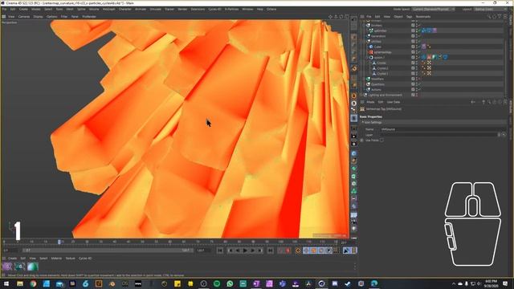The image size is (514, 289).
Task: Select the green sphere material thumbnail
Action: pyautogui.click(x=32, y=267)
